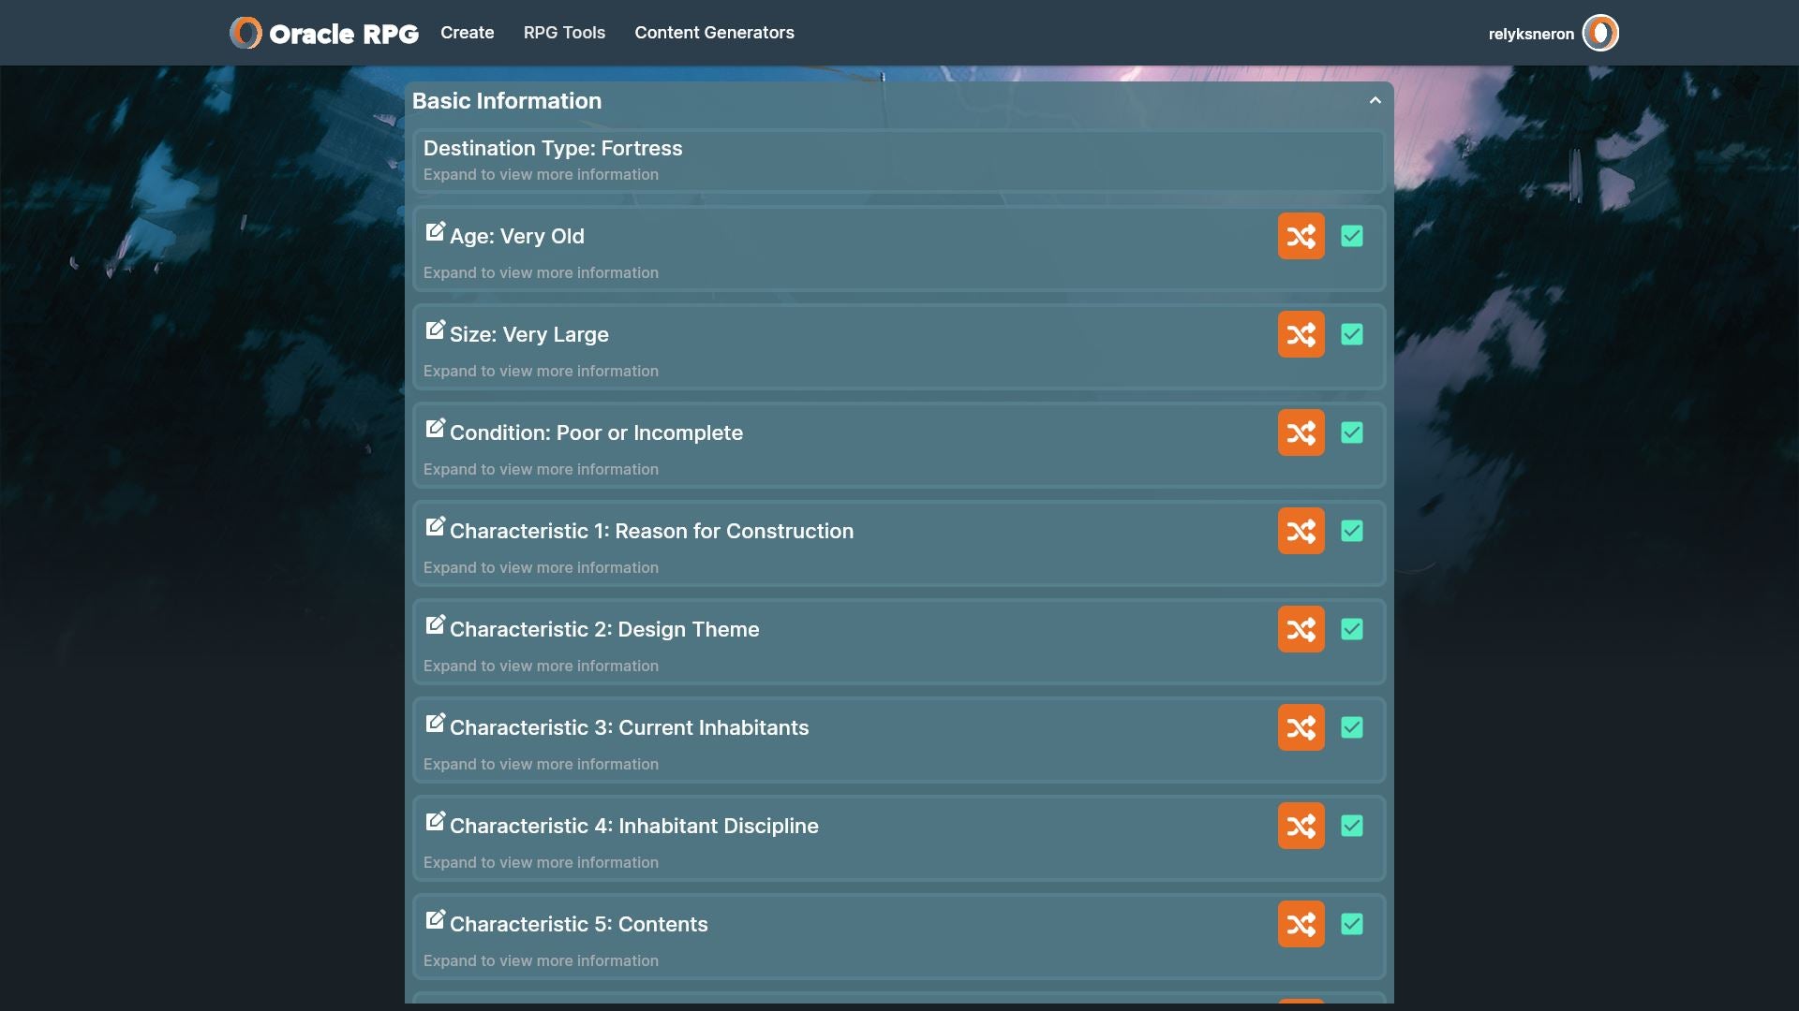
Task: Click edit pencil icon beside Age
Action: pos(435,232)
